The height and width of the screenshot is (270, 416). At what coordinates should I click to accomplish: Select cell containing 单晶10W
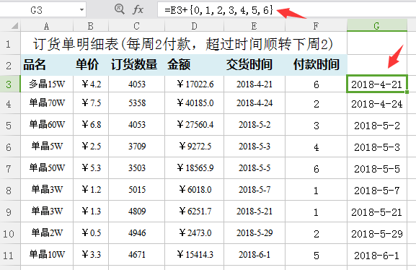tap(47, 255)
